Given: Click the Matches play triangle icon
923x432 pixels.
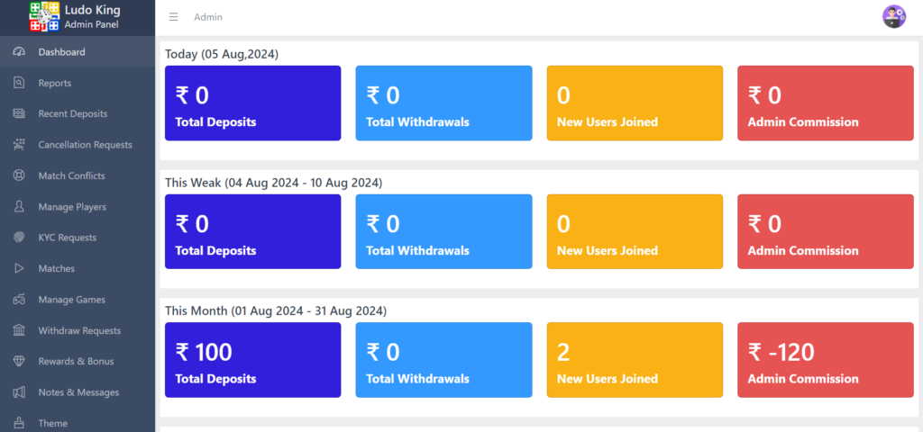Looking at the screenshot, I should pos(19,268).
